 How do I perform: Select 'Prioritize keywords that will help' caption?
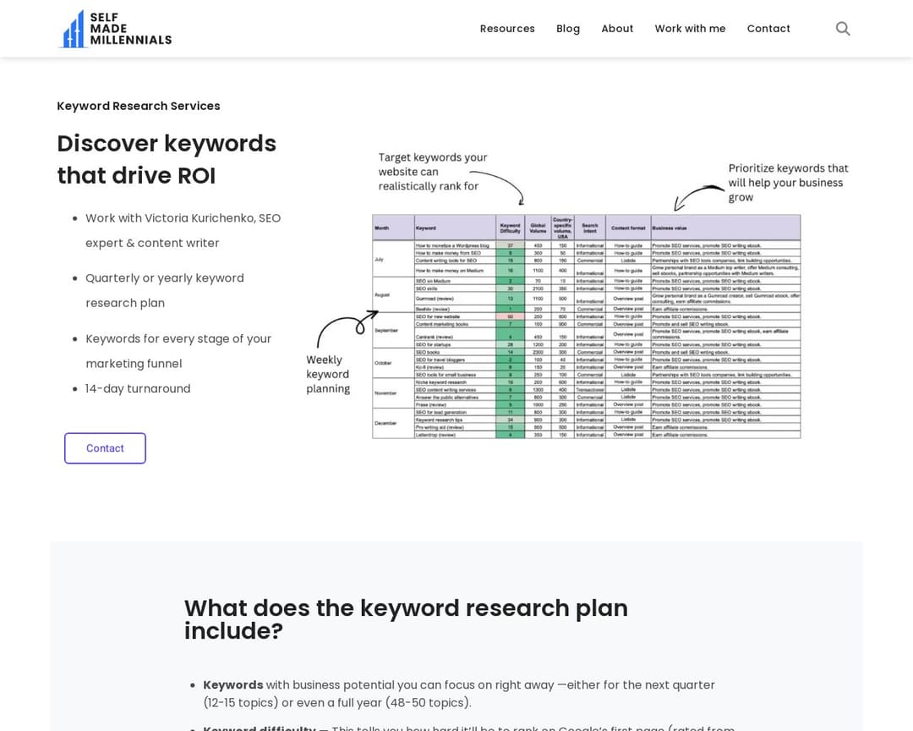point(788,183)
